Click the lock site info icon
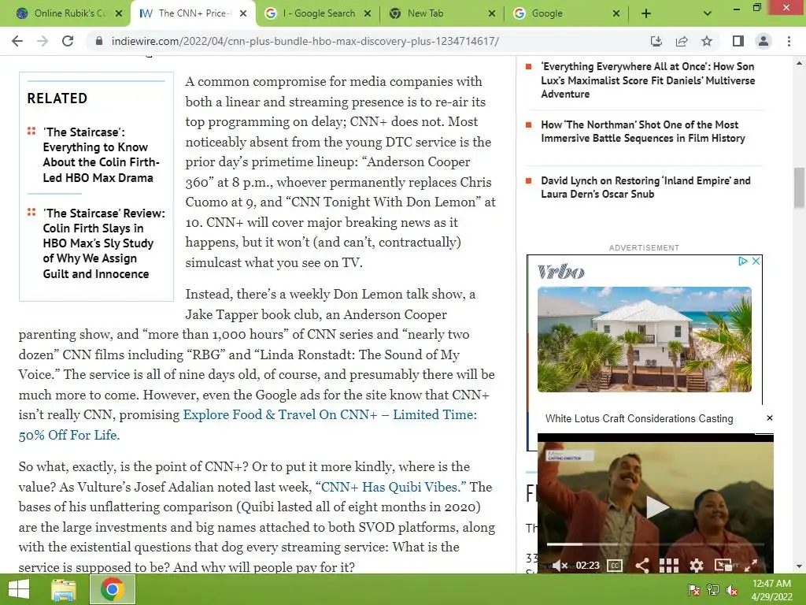Viewport: 806px width, 605px height. point(99,41)
